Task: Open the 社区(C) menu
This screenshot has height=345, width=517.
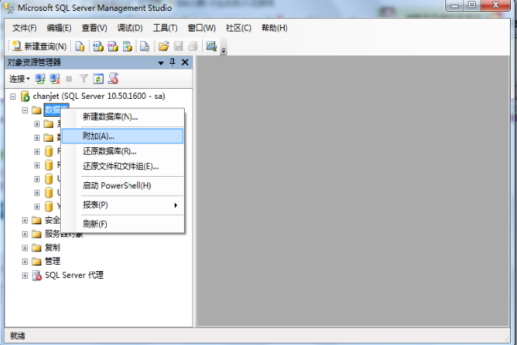Action: point(239,28)
